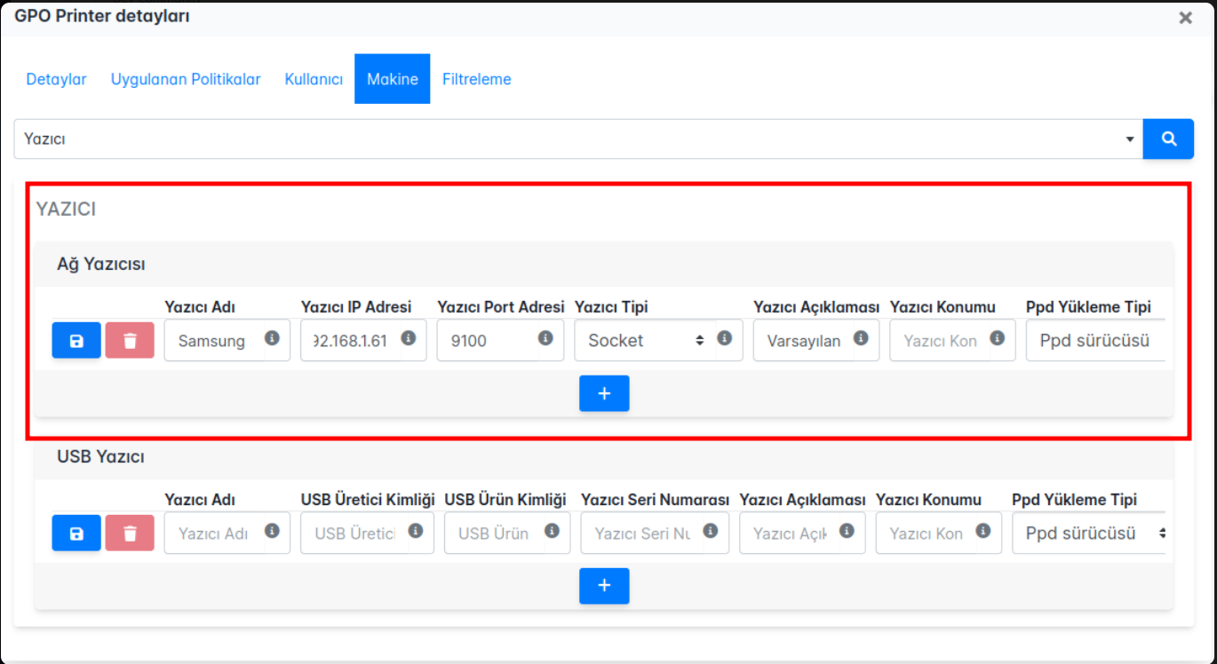This screenshot has height=664, width=1217.
Task: Delete the USB printer row
Action: (130, 534)
